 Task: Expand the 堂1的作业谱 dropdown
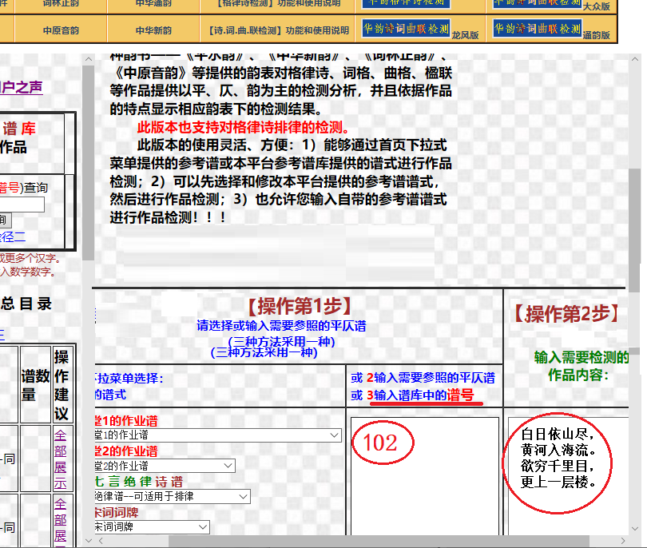(x=217, y=435)
